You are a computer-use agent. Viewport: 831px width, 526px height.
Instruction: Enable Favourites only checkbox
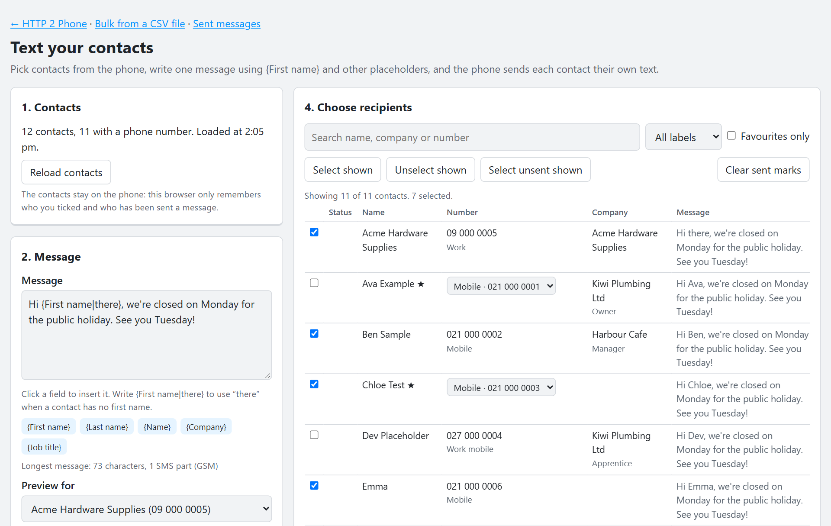click(x=731, y=136)
